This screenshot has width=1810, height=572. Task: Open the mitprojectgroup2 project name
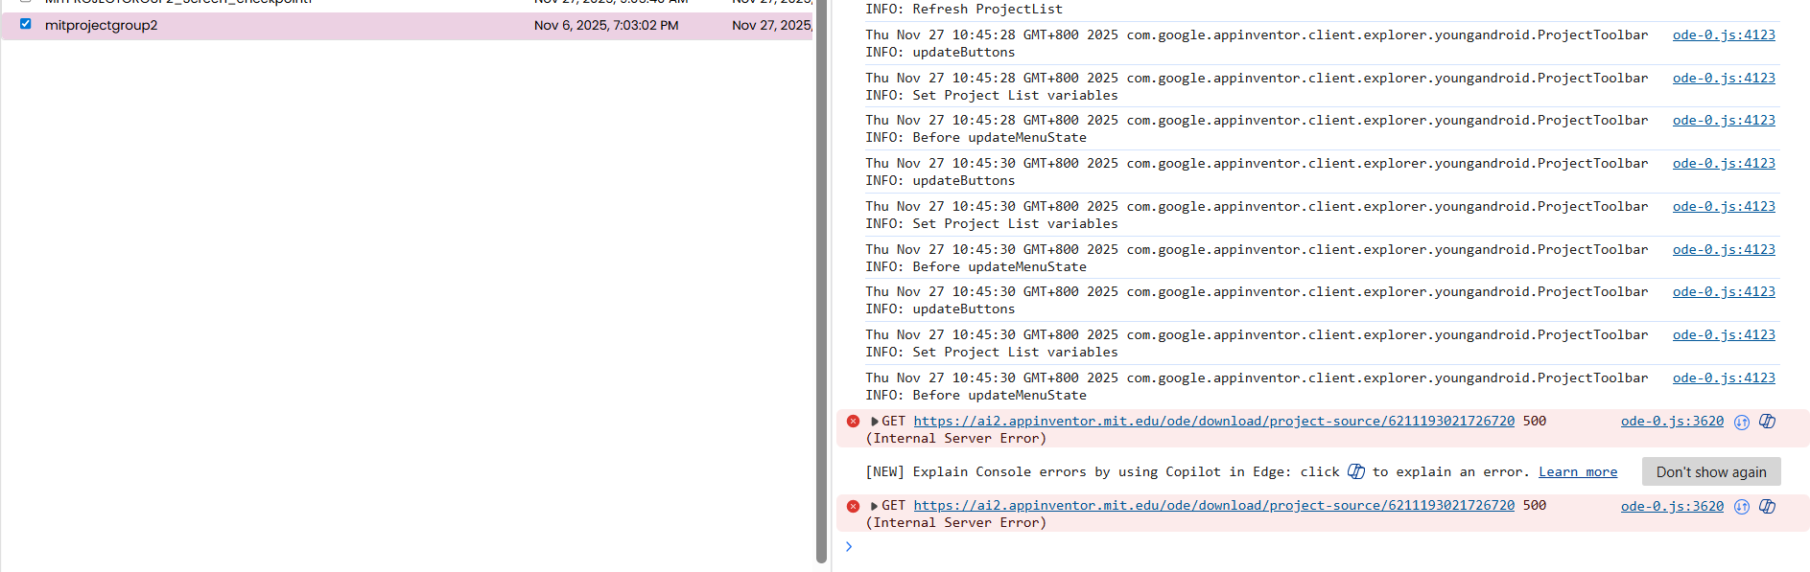point(101,25)
